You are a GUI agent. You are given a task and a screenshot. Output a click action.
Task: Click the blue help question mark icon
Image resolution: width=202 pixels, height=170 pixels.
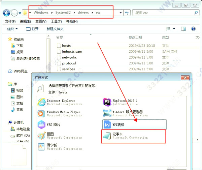point(193,29)
